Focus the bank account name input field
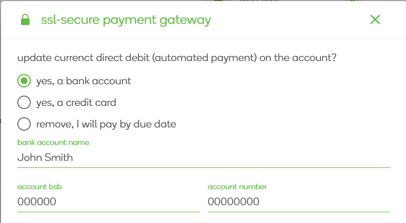 point(204,157)
